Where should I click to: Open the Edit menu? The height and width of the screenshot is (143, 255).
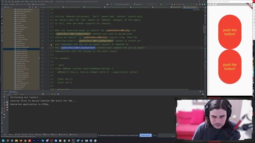(9, 2)
